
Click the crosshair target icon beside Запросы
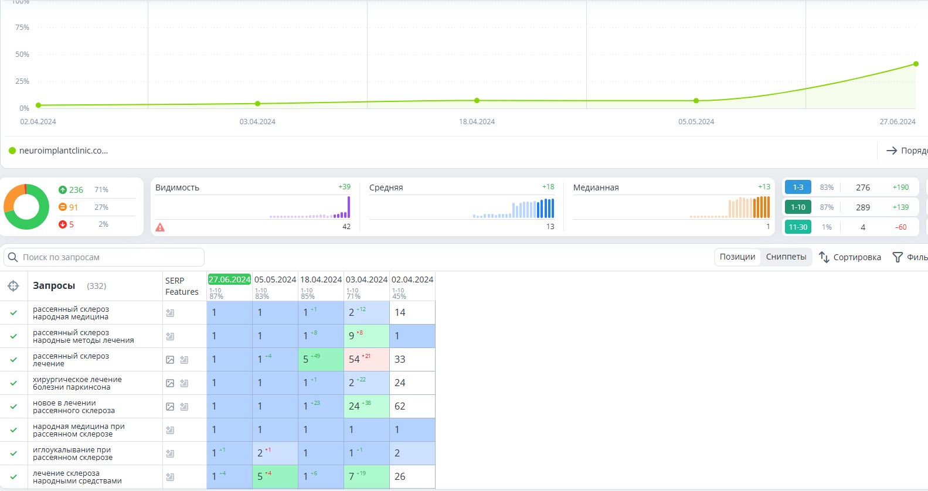click(13, 286)
